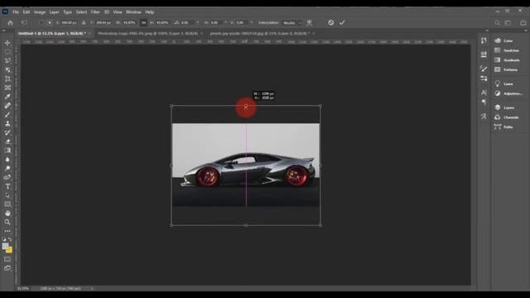The image size is (530, 298).
Task: Open the Interpolation dropdown
Action: pos(292,22)
